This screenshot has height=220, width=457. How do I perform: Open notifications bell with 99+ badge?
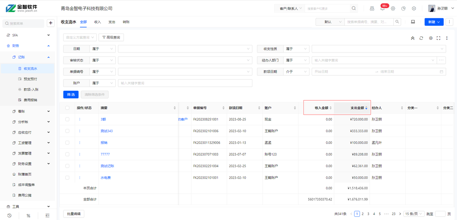[382, 8]
